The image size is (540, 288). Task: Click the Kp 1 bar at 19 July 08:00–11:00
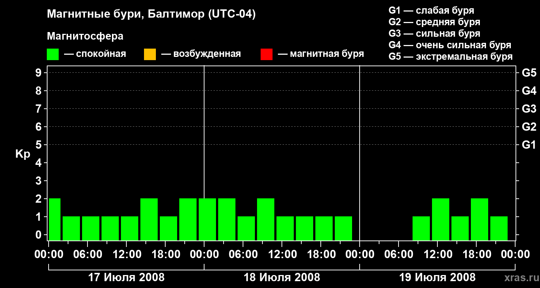coord(421,228)
